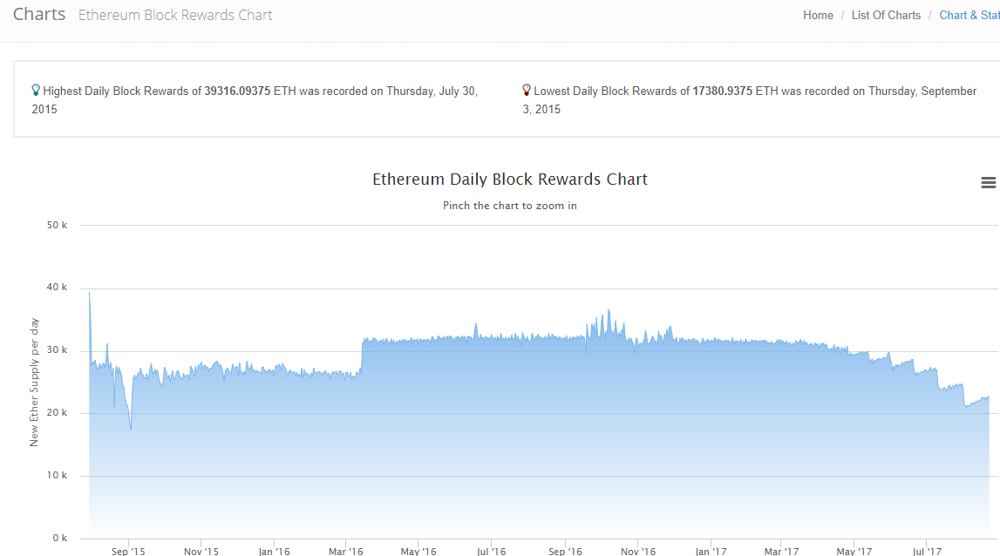Click the Sep '16 x-axis label
This screenshot has width=1000, height=556.
(565, 551)
